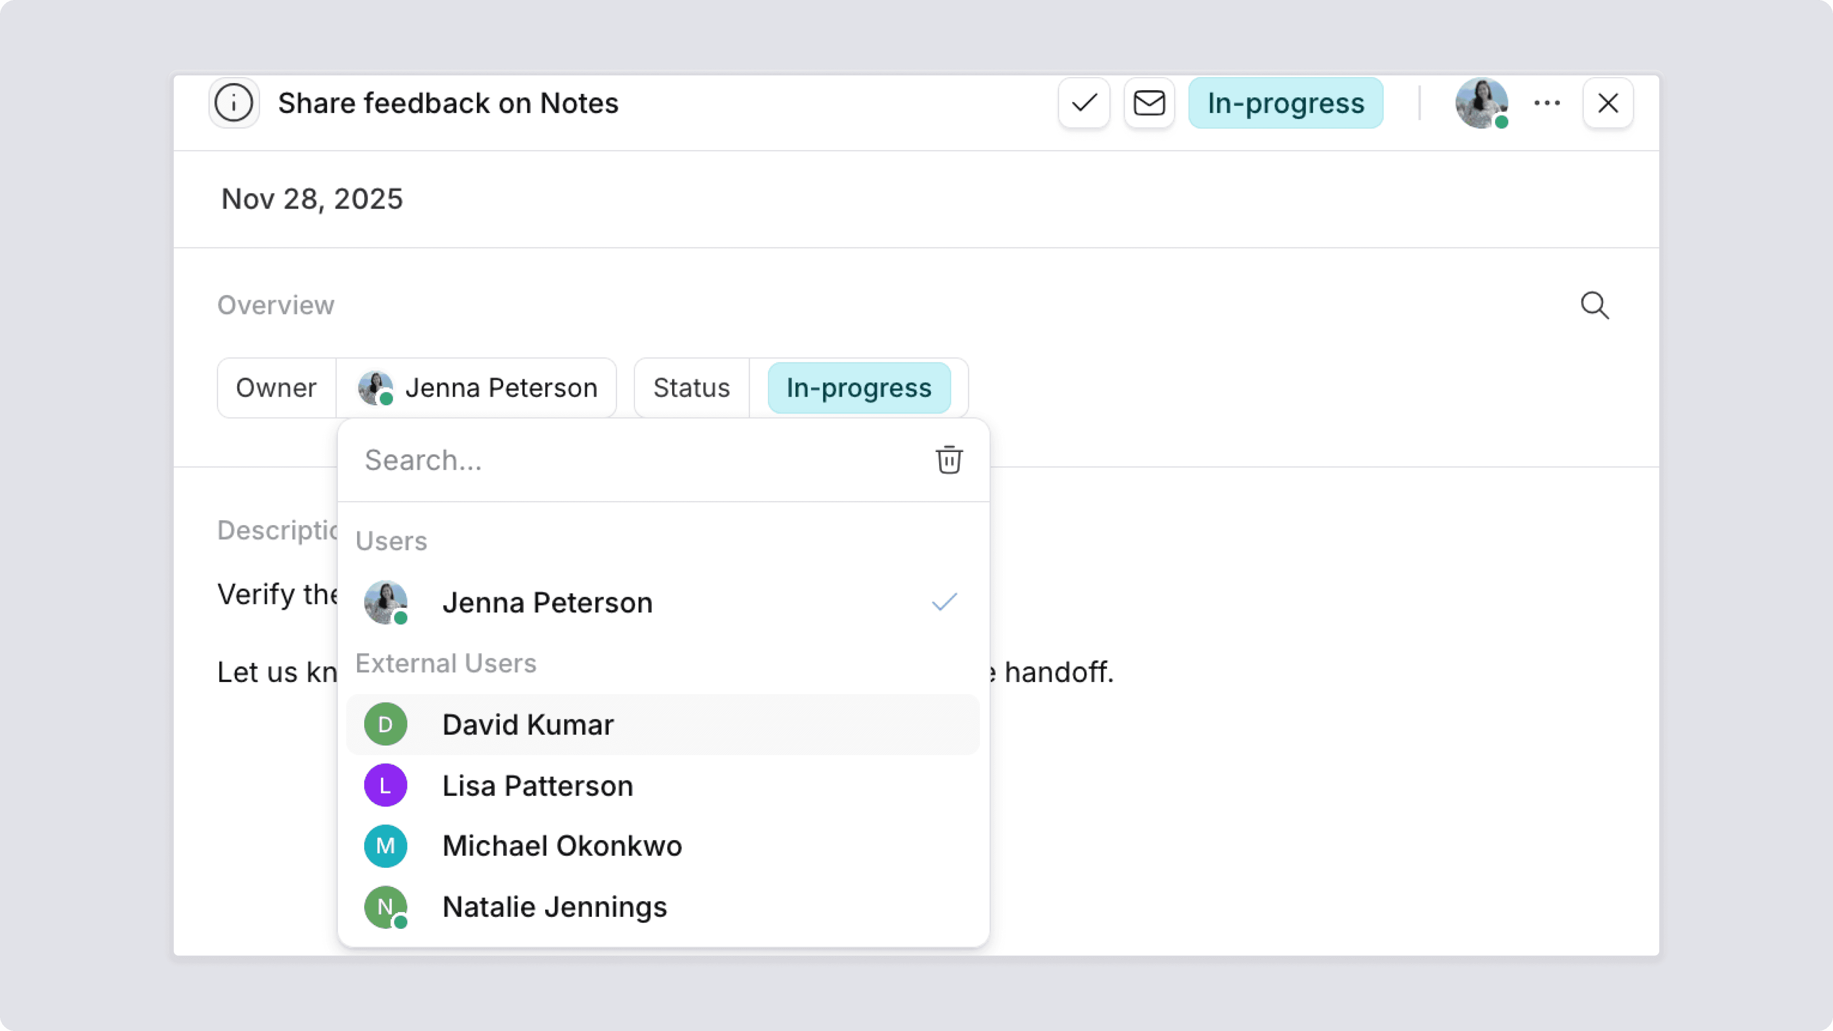Click the info icon beside task title
1833x1031 pixels.
point(233,103)
